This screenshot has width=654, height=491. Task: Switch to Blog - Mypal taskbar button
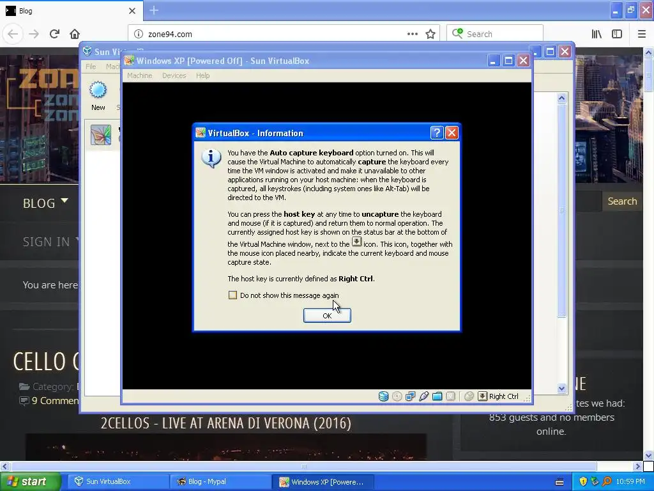(x=220, y=482)
